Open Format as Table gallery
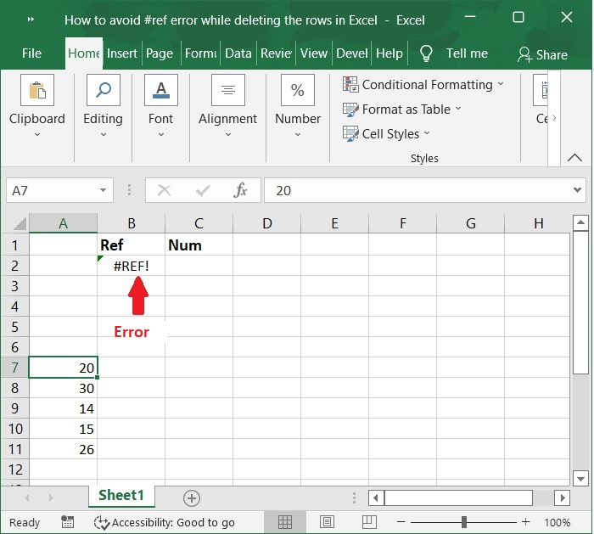Screen dimensions: 594x534 [x=401, y=110]
